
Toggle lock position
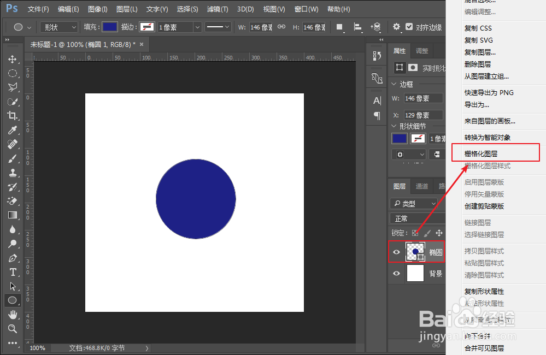coord(439,233)
